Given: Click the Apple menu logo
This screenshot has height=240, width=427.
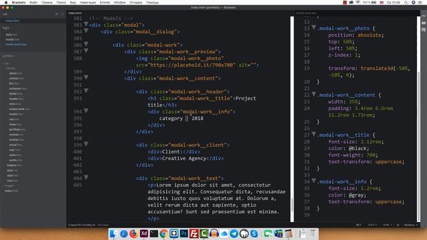Looking at the screenshot, I should click(x=6, y=3).
